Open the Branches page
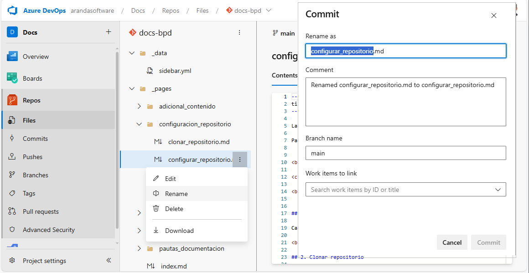 [x=35, y=175]
